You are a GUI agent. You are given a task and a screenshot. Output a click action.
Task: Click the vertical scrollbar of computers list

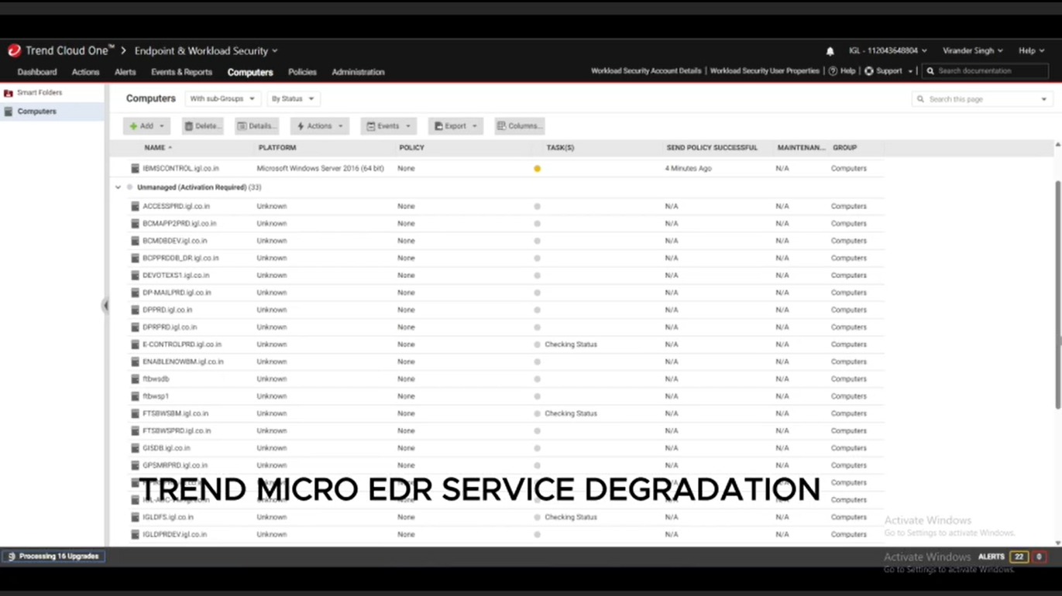pos(1057,295)
